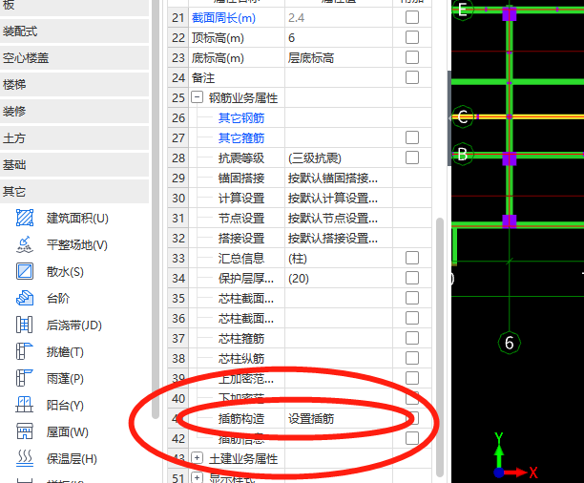Edit the 底标高(m) value 层底标高
584x483 pixels.
[338, 58]
